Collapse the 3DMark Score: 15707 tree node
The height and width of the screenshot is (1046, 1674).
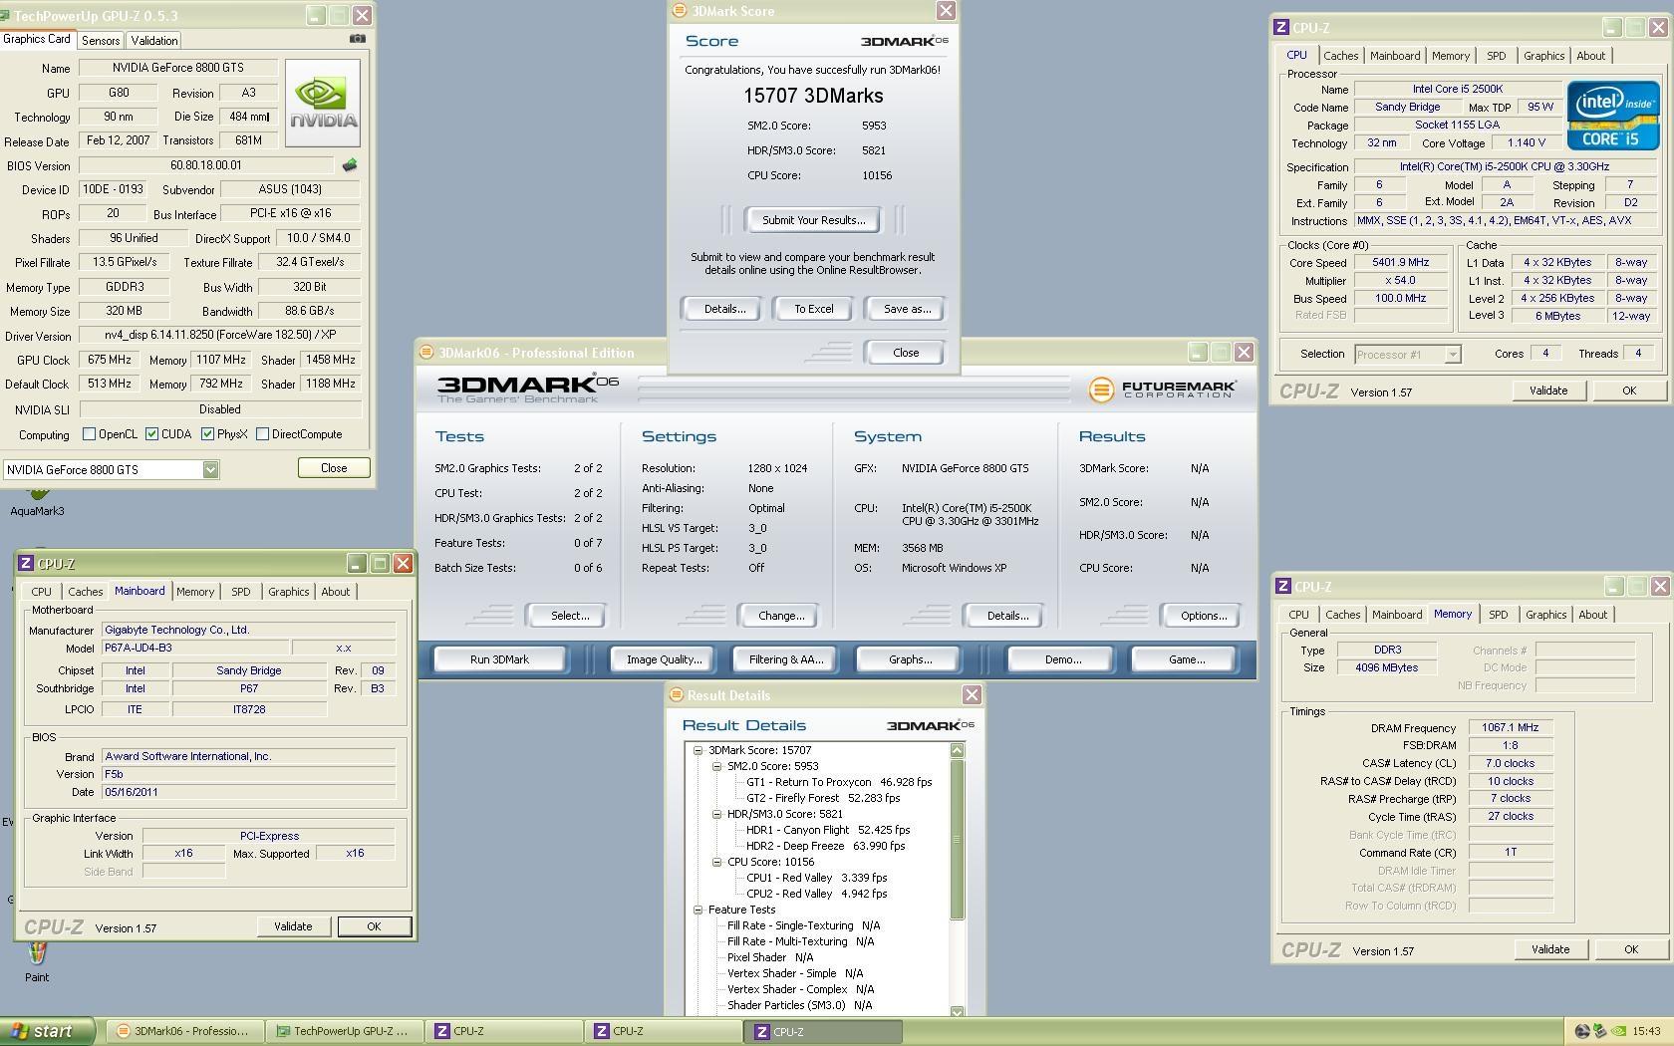(x=698, y=750)
